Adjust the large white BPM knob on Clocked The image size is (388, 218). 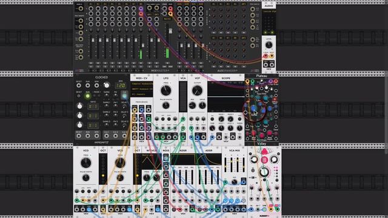coord(107,85)
